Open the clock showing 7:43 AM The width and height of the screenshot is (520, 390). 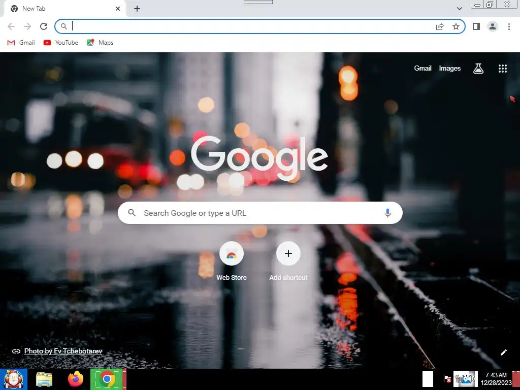(496, 379)
